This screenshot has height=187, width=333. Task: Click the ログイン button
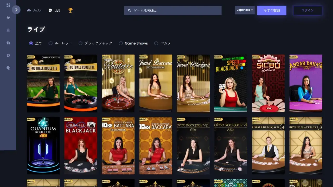pos(308,10)
